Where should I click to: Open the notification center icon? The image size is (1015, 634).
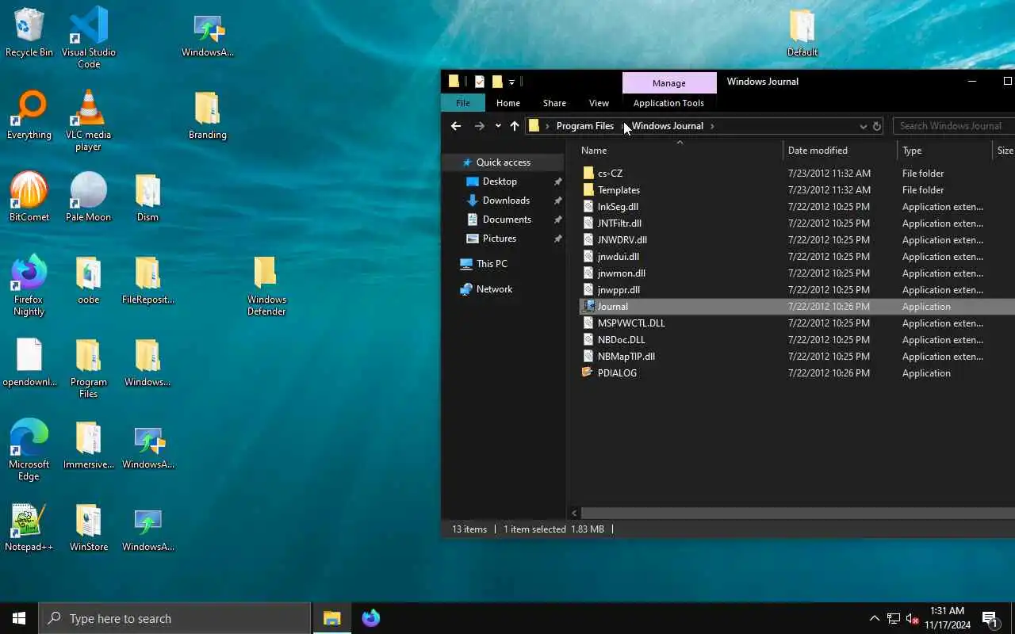[990, 618]
